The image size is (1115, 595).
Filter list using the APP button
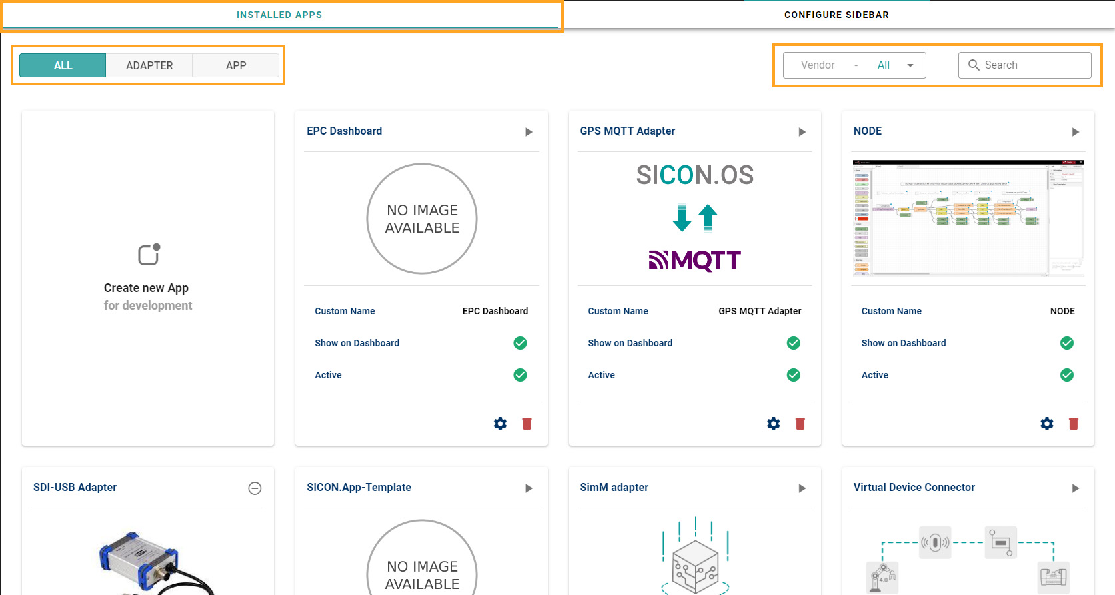236,65
